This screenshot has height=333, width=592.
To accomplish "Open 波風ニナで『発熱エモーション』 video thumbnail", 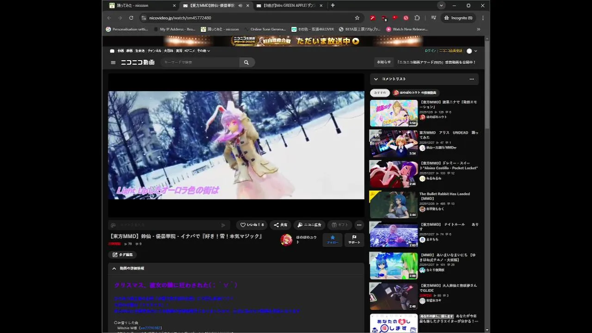I will click(394, 113).
